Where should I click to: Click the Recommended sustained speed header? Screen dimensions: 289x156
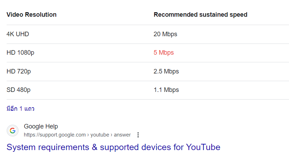tap(200, 15)
